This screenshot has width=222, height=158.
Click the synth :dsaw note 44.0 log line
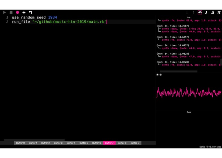[192, 48]
